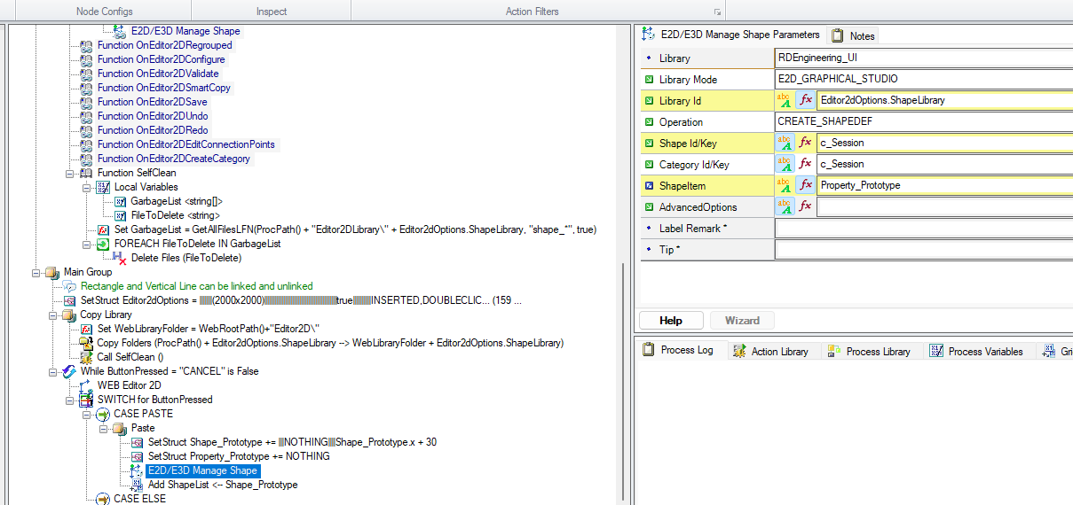The width and height of the screenshot is (1073, 505).
Task: Click the Function SelfClean book icon
Action: click(x=86, y=173)
